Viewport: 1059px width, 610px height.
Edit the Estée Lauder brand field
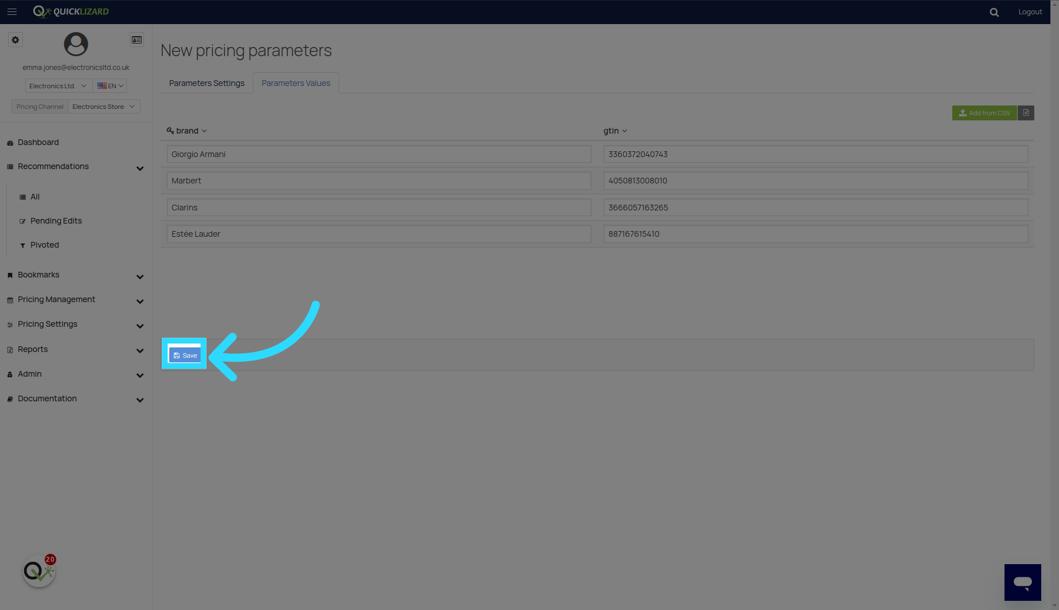coord(379,234)
